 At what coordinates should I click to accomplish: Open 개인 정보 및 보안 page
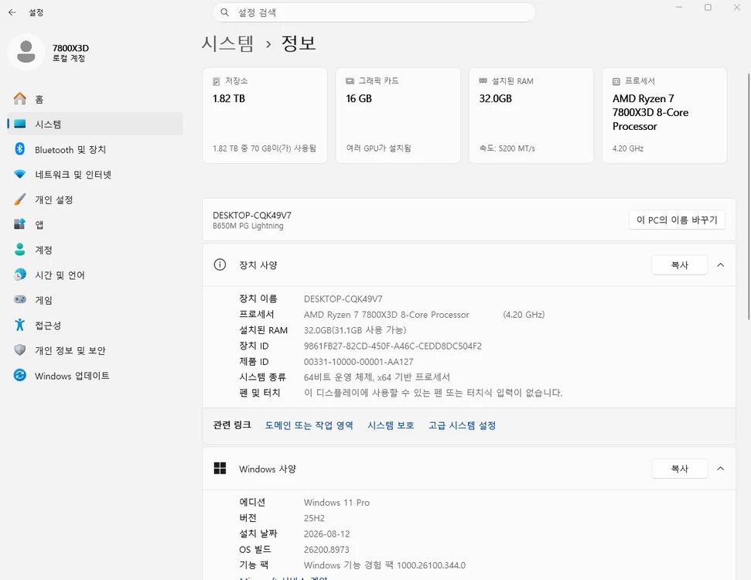(x=95, y=350)
